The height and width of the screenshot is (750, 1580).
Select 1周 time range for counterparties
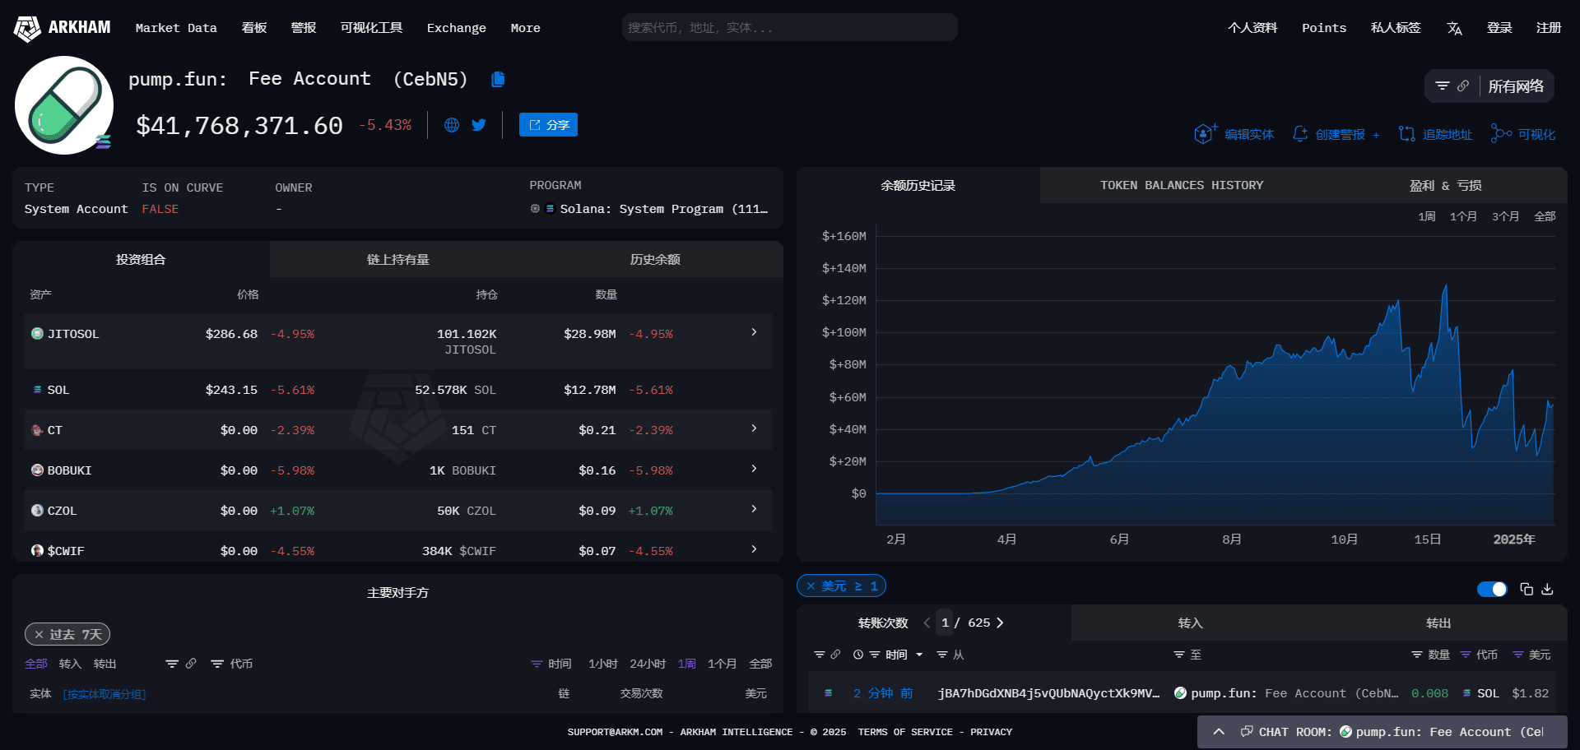point(687,664)
